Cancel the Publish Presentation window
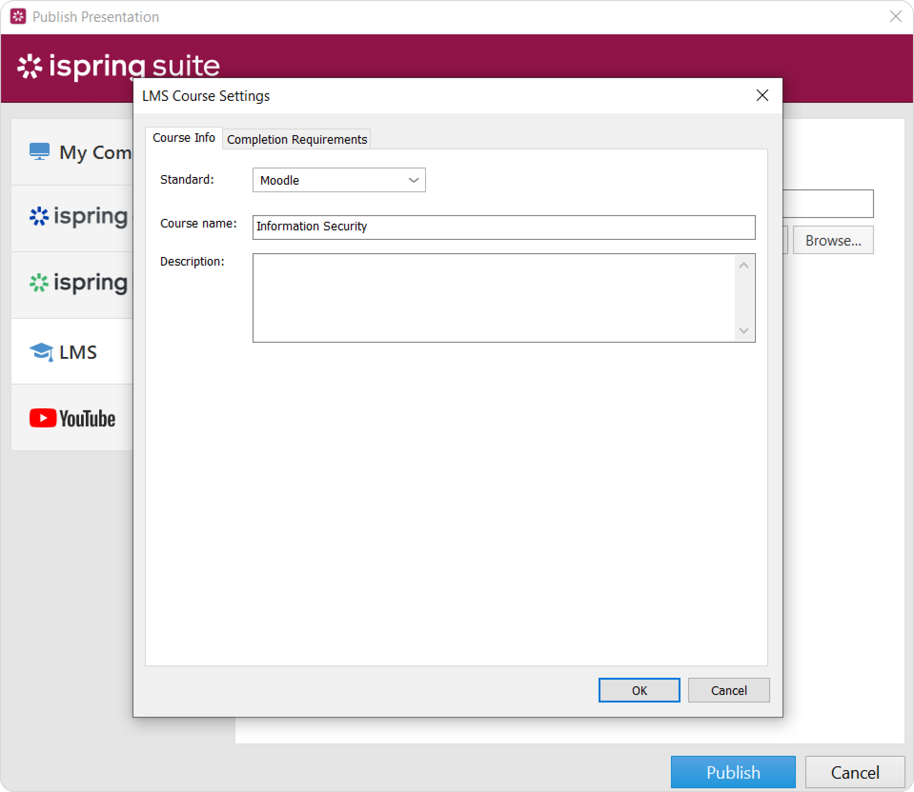Image resolution: width=914 pixels, height=792 pixels. click(854, 772)
